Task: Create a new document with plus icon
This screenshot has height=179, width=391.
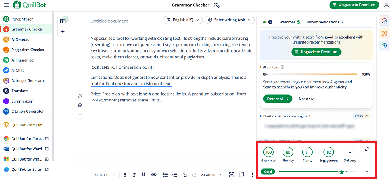Action: point(63,32)
